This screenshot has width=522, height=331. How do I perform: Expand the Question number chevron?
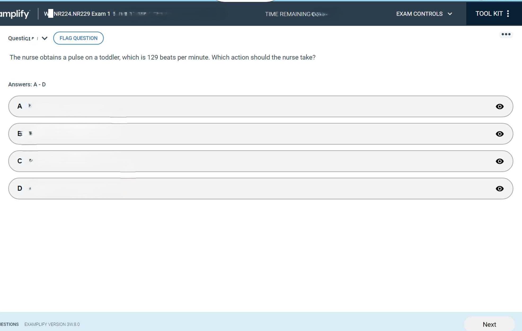click(45, 38)
